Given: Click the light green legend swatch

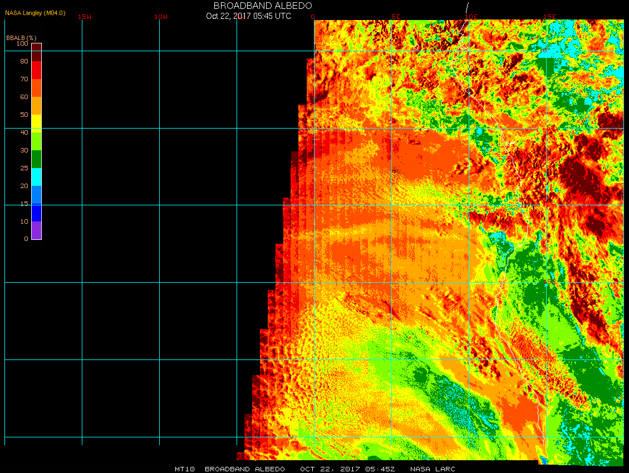Looking at the screenshot, I should point(36,141).
